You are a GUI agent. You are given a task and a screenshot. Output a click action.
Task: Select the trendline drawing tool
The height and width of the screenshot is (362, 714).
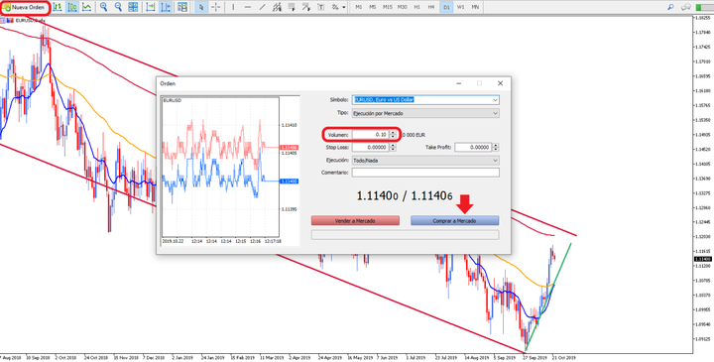tap(262, 7)
